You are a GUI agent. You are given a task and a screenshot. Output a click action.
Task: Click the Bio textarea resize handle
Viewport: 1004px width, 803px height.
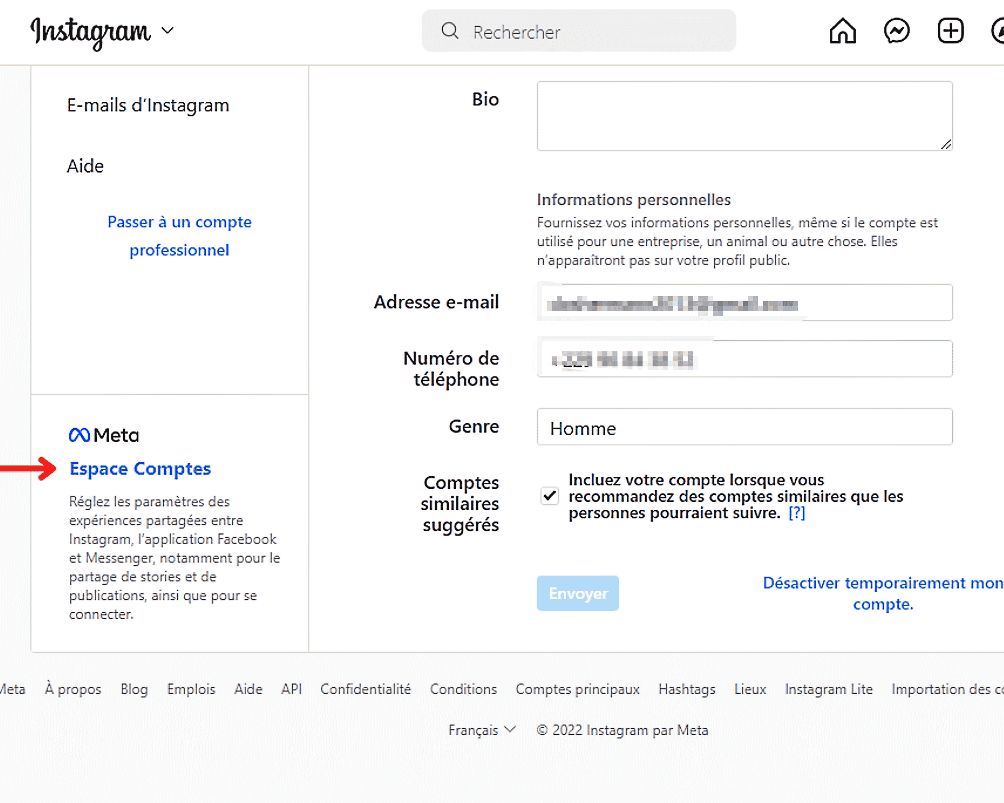point(946,145)
